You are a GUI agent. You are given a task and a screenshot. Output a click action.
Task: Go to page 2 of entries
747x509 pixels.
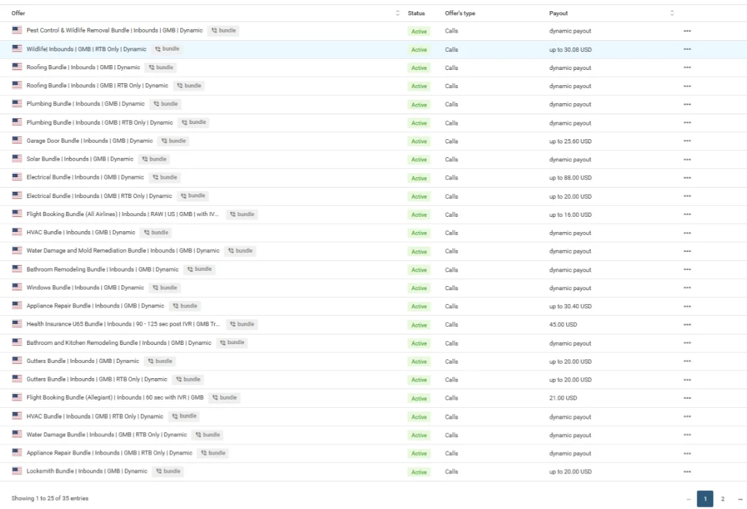pos(723,499)
